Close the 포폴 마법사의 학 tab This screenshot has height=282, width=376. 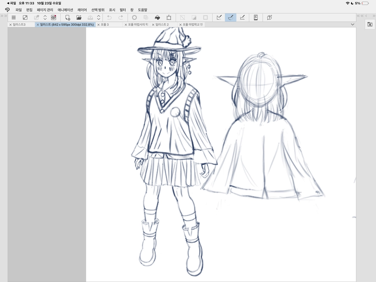(126, 24)
